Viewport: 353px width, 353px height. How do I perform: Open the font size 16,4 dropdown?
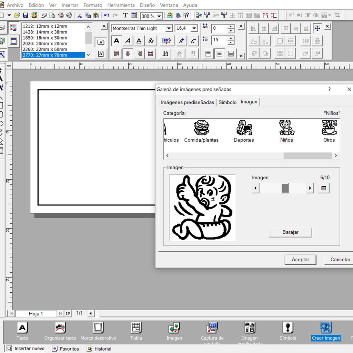point(194,28)
